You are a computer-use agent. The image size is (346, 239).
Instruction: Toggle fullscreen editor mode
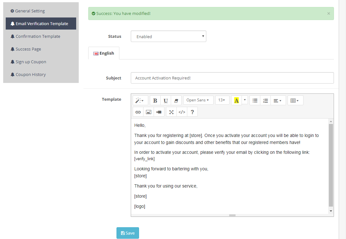tap(171, 112)
